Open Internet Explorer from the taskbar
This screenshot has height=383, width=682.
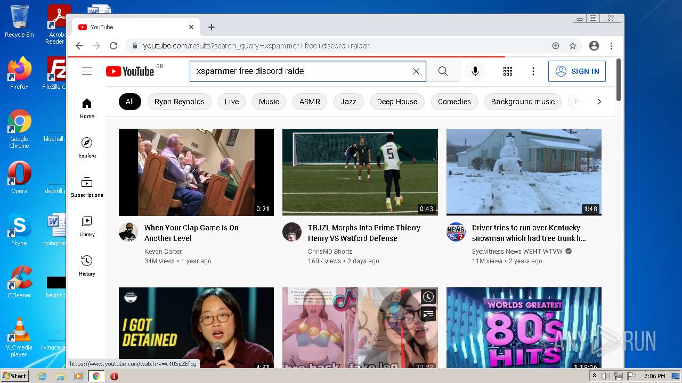click(x=42, y=376)
